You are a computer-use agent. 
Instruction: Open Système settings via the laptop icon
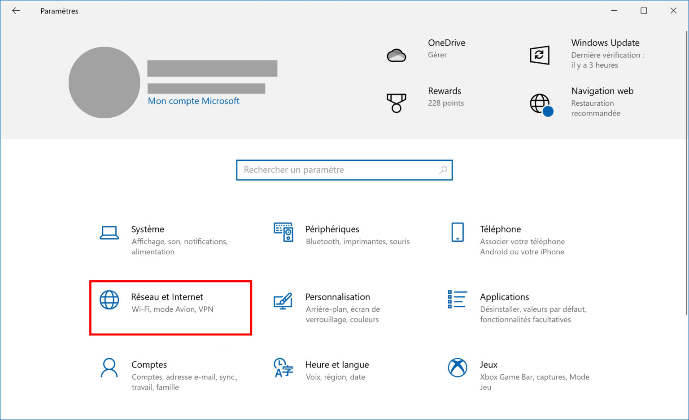click(109, 232)
